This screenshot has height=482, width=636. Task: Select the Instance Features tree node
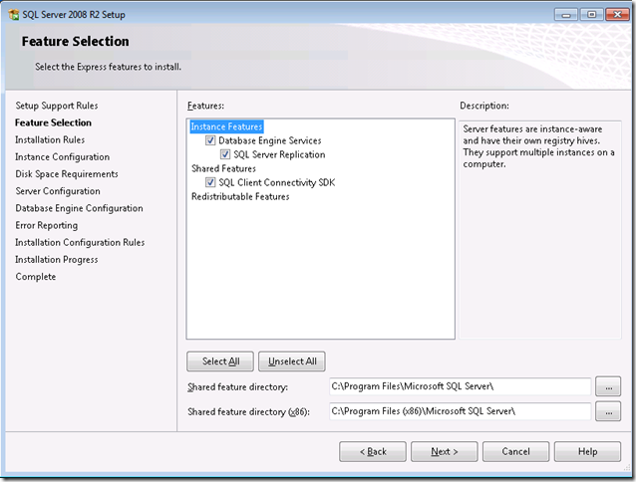226,126
